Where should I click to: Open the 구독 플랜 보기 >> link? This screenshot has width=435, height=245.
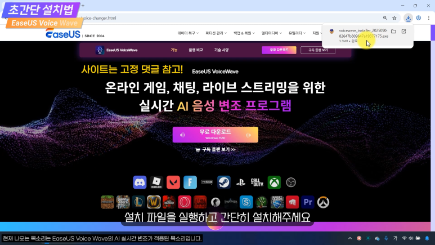click(x=216, y=150)
